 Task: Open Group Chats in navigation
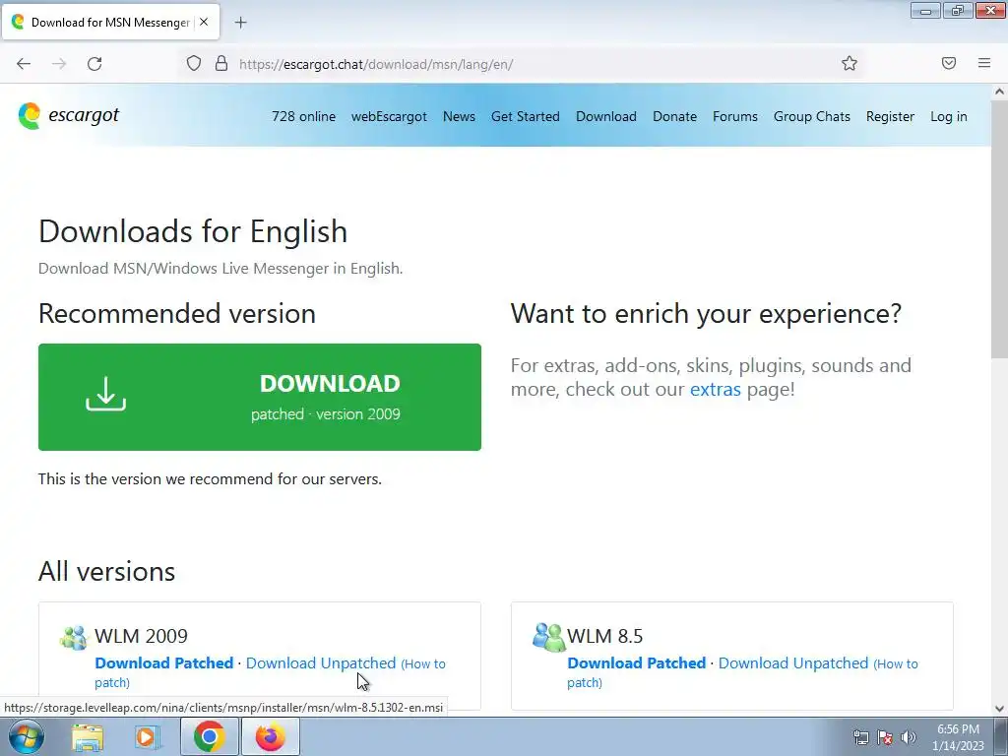pos(812,116)
